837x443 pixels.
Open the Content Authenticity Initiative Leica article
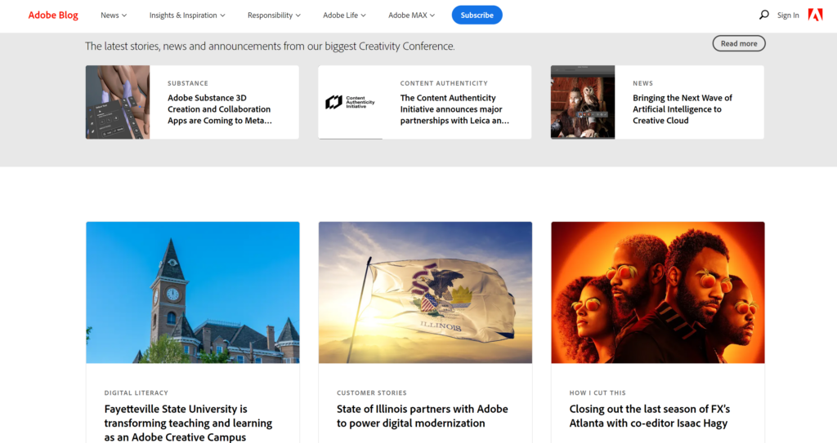454,109
